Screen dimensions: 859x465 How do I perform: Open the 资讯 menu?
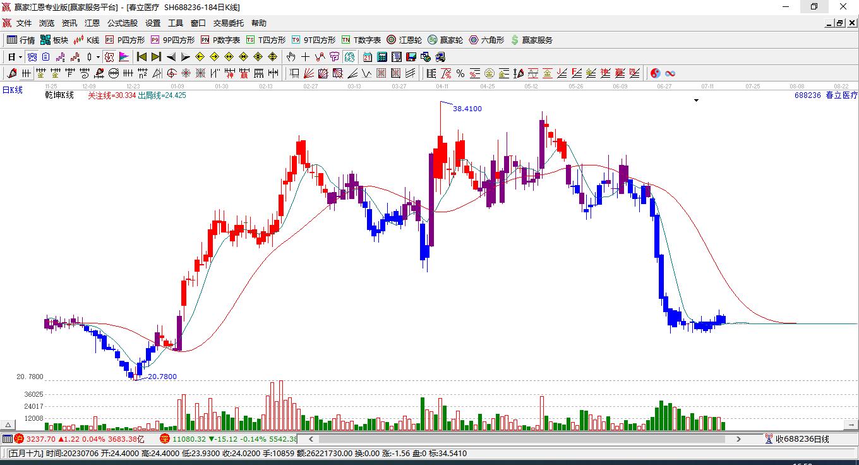[x=69, y=23]
